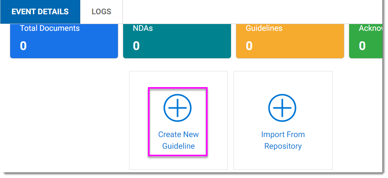Open the Create New Guideline text link
This screenshot has width=388, height=178.
point(179,140)
